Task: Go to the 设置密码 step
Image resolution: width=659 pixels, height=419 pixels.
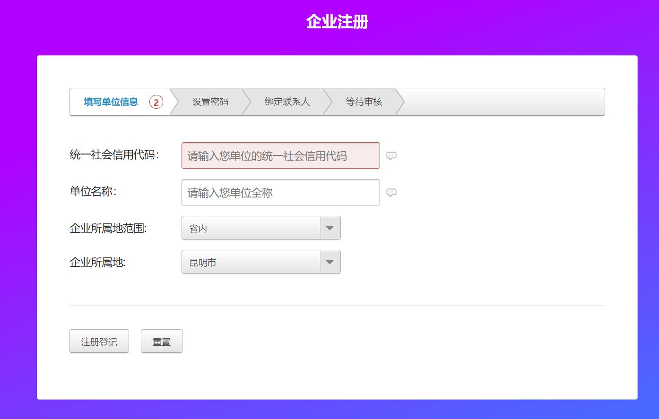Action: click(x=210, y=102)
